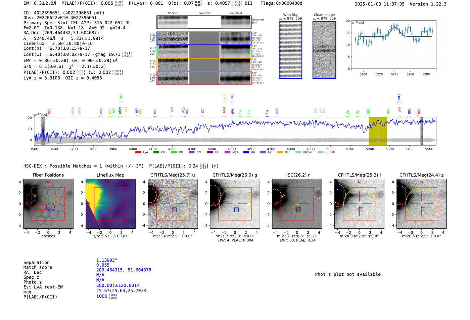Click the emission line fit plot
The width and height of the screenshot is (470, 320).
coord(393,46)
